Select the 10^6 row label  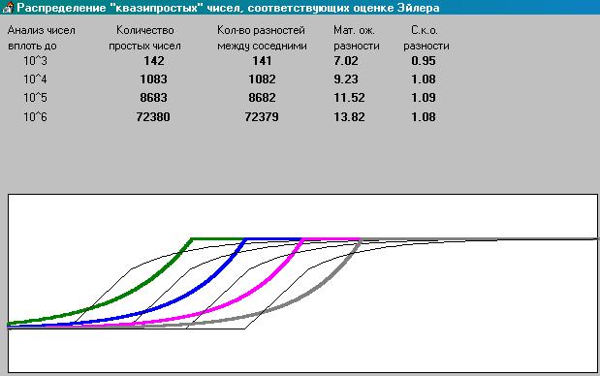tap(35, 116)
